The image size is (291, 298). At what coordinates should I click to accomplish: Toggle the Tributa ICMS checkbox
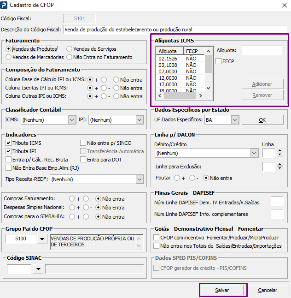(8, 143)
